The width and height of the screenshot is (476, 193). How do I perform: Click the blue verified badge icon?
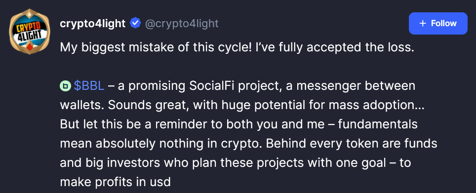point(135,23)
